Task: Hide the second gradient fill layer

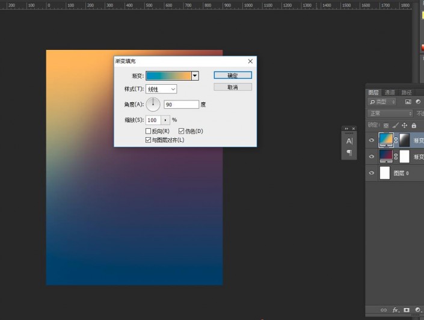Action: coord(372,156)
